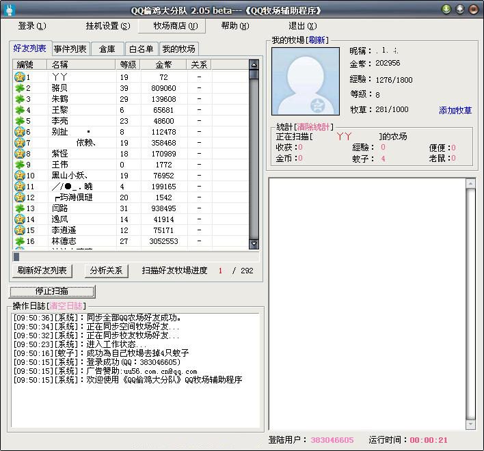Click the star icon in row 7 依赖
This screenshot has height=451, width=484.
coord(20,143)
